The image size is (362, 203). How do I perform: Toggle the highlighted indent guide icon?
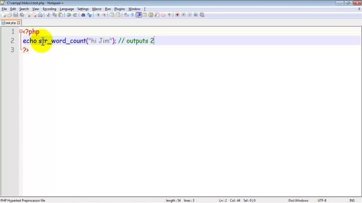click(139, 15)
